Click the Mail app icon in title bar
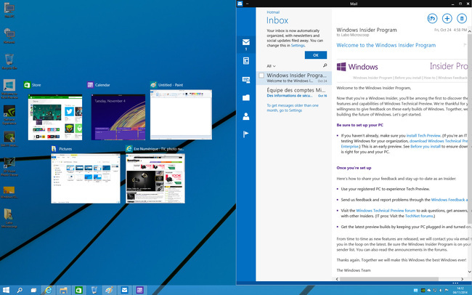The width and height of the screenshot is (472, 295). click(240, 4)
